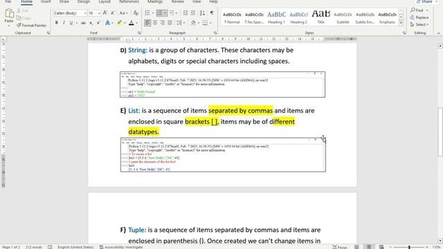Click Align Right icon
This screenshot has width=443, height=249.
[162, 23]
